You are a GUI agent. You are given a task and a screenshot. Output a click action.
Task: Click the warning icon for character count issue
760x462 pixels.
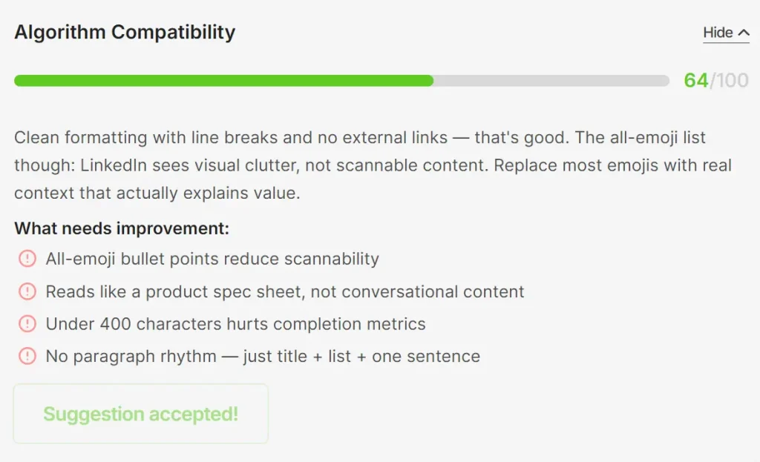pyautogui.click(x=27, y=324)
